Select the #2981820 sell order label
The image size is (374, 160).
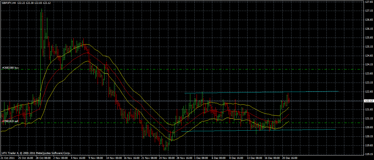coord(10,121)
